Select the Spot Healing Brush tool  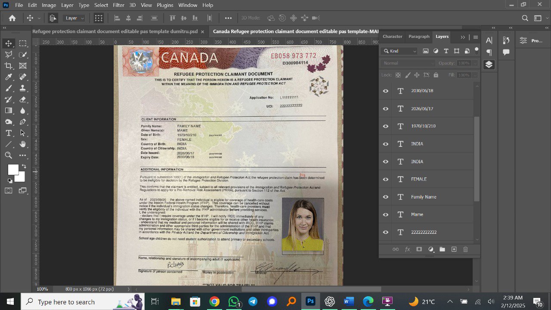[x=23, y=77]
